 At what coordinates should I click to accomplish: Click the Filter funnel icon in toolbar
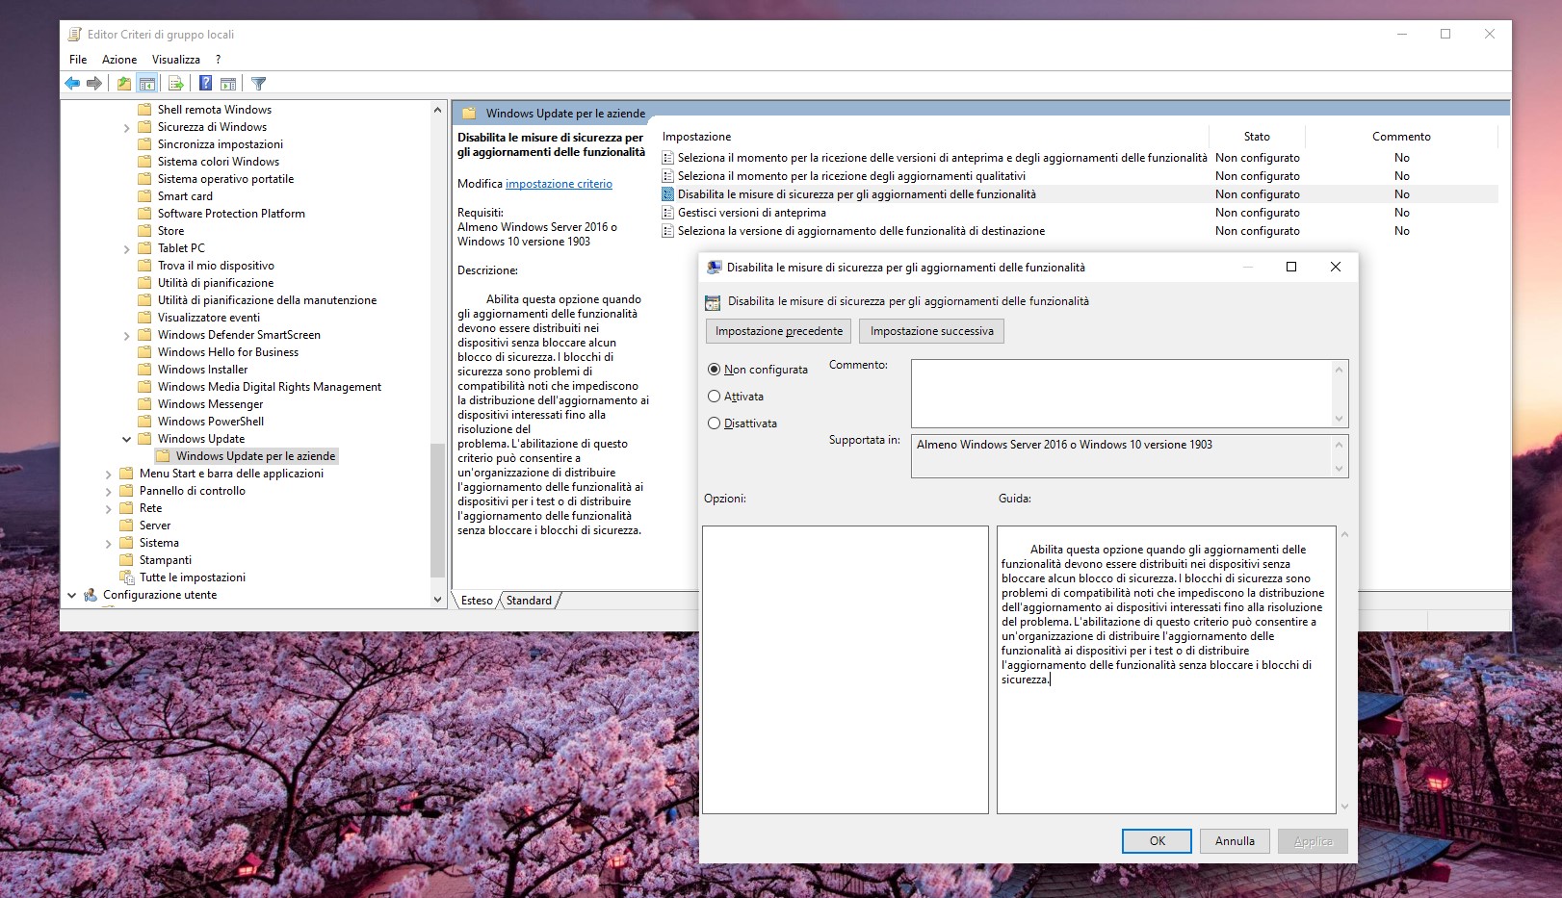(258, 84)
